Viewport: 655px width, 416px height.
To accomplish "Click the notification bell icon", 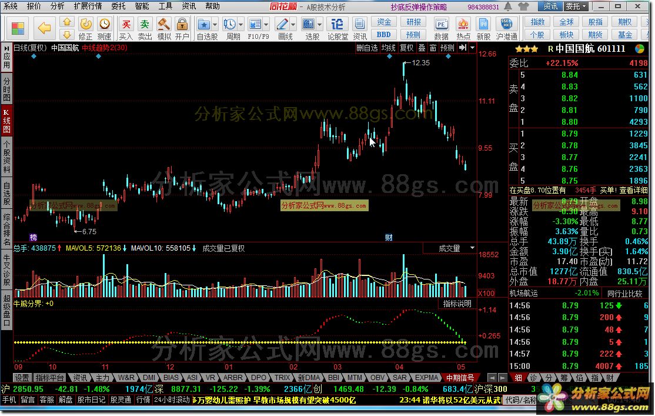I will tap(508, 6).
